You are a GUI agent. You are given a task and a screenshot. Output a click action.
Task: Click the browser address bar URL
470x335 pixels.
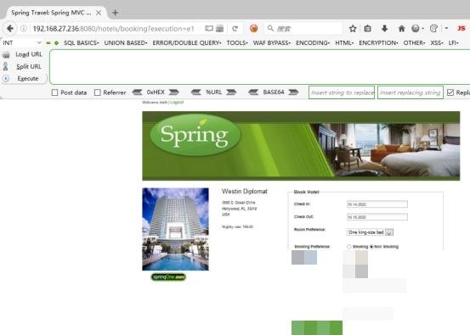coord(114,29)
